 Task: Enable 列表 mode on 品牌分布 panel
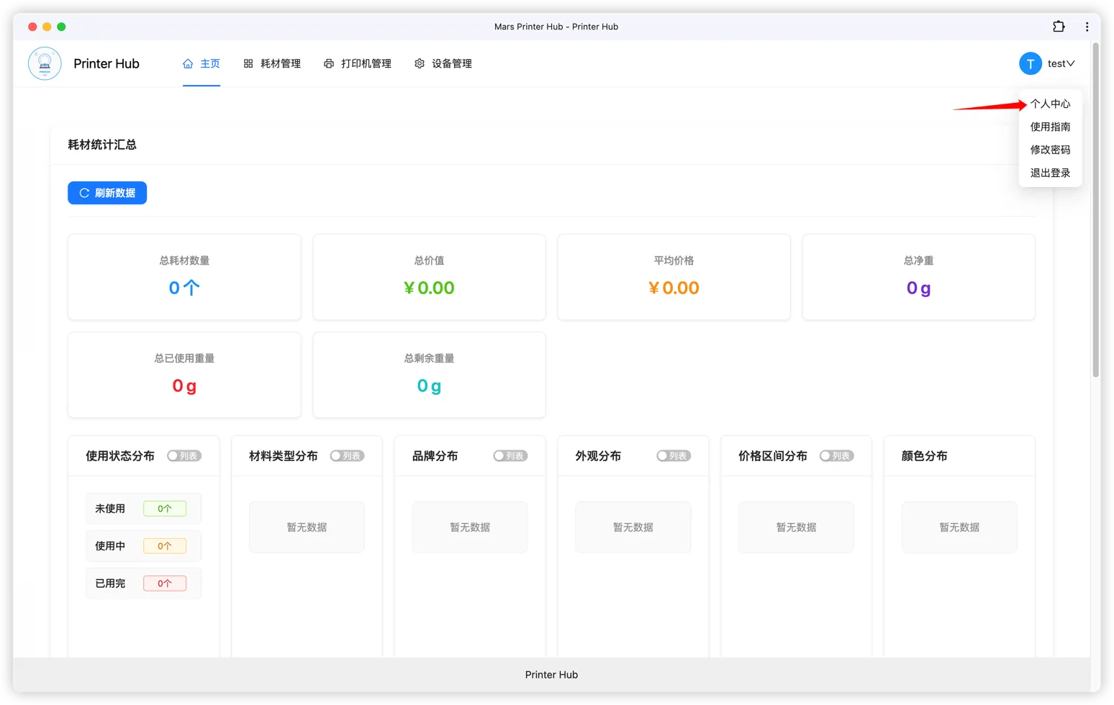tap(510, 455)
